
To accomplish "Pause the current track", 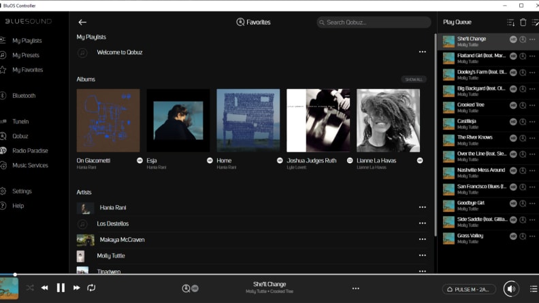I will click(x=61, y=288).
